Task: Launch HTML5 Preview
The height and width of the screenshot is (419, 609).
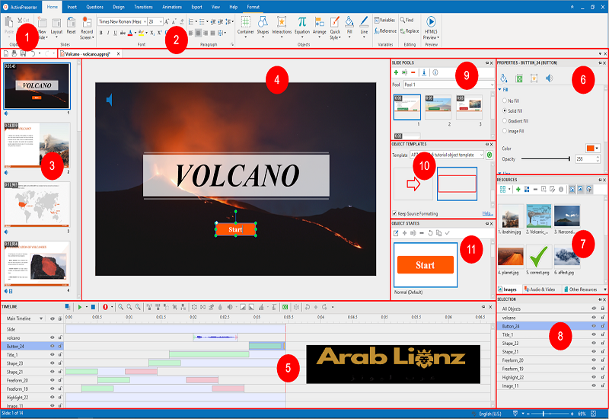Action: 431,27
